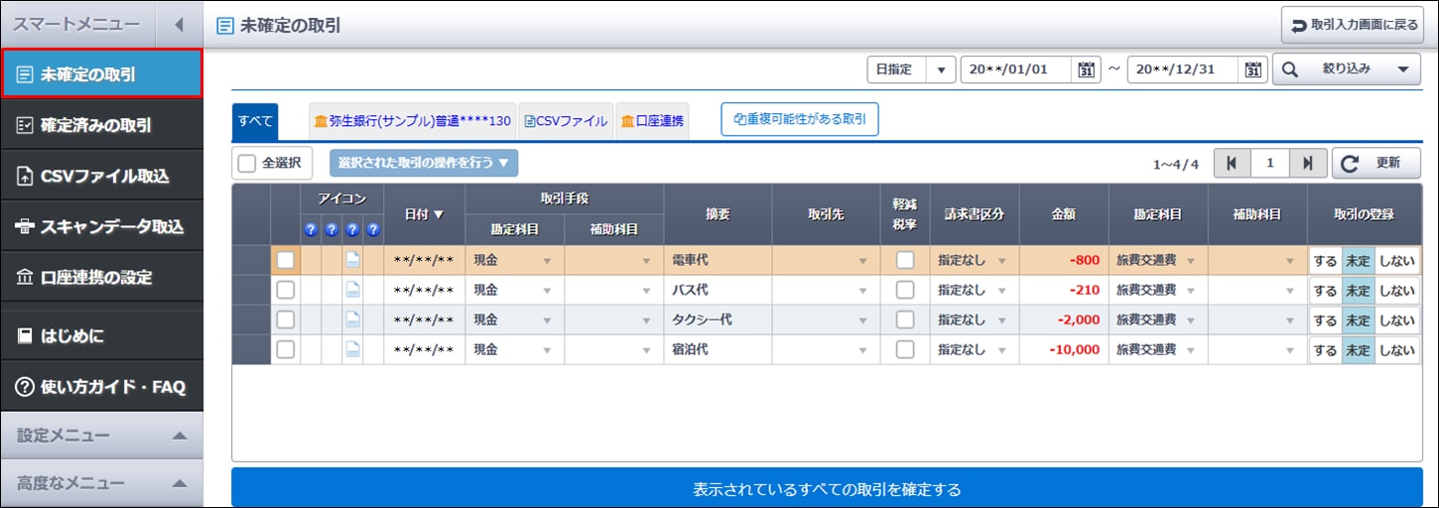Click document icon in 宿泊代 row
Screen dimensions: 1439x508
pos(352,349)
